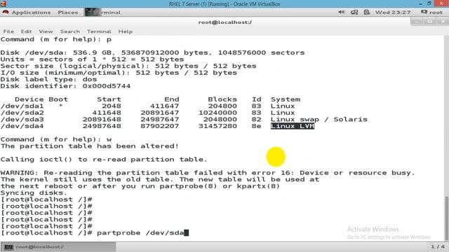Open the File menu in terminal
This screenshot has width=449, height=252.
8,31
